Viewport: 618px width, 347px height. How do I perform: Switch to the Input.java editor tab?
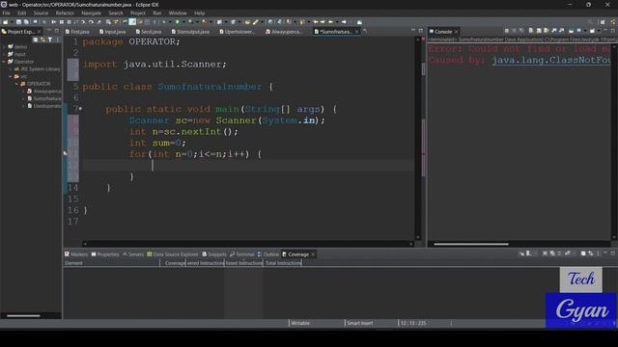point(113,32)
